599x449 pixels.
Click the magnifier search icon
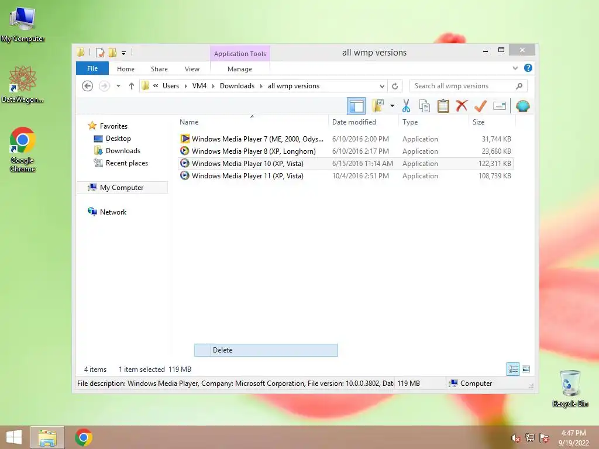[519, 86]
